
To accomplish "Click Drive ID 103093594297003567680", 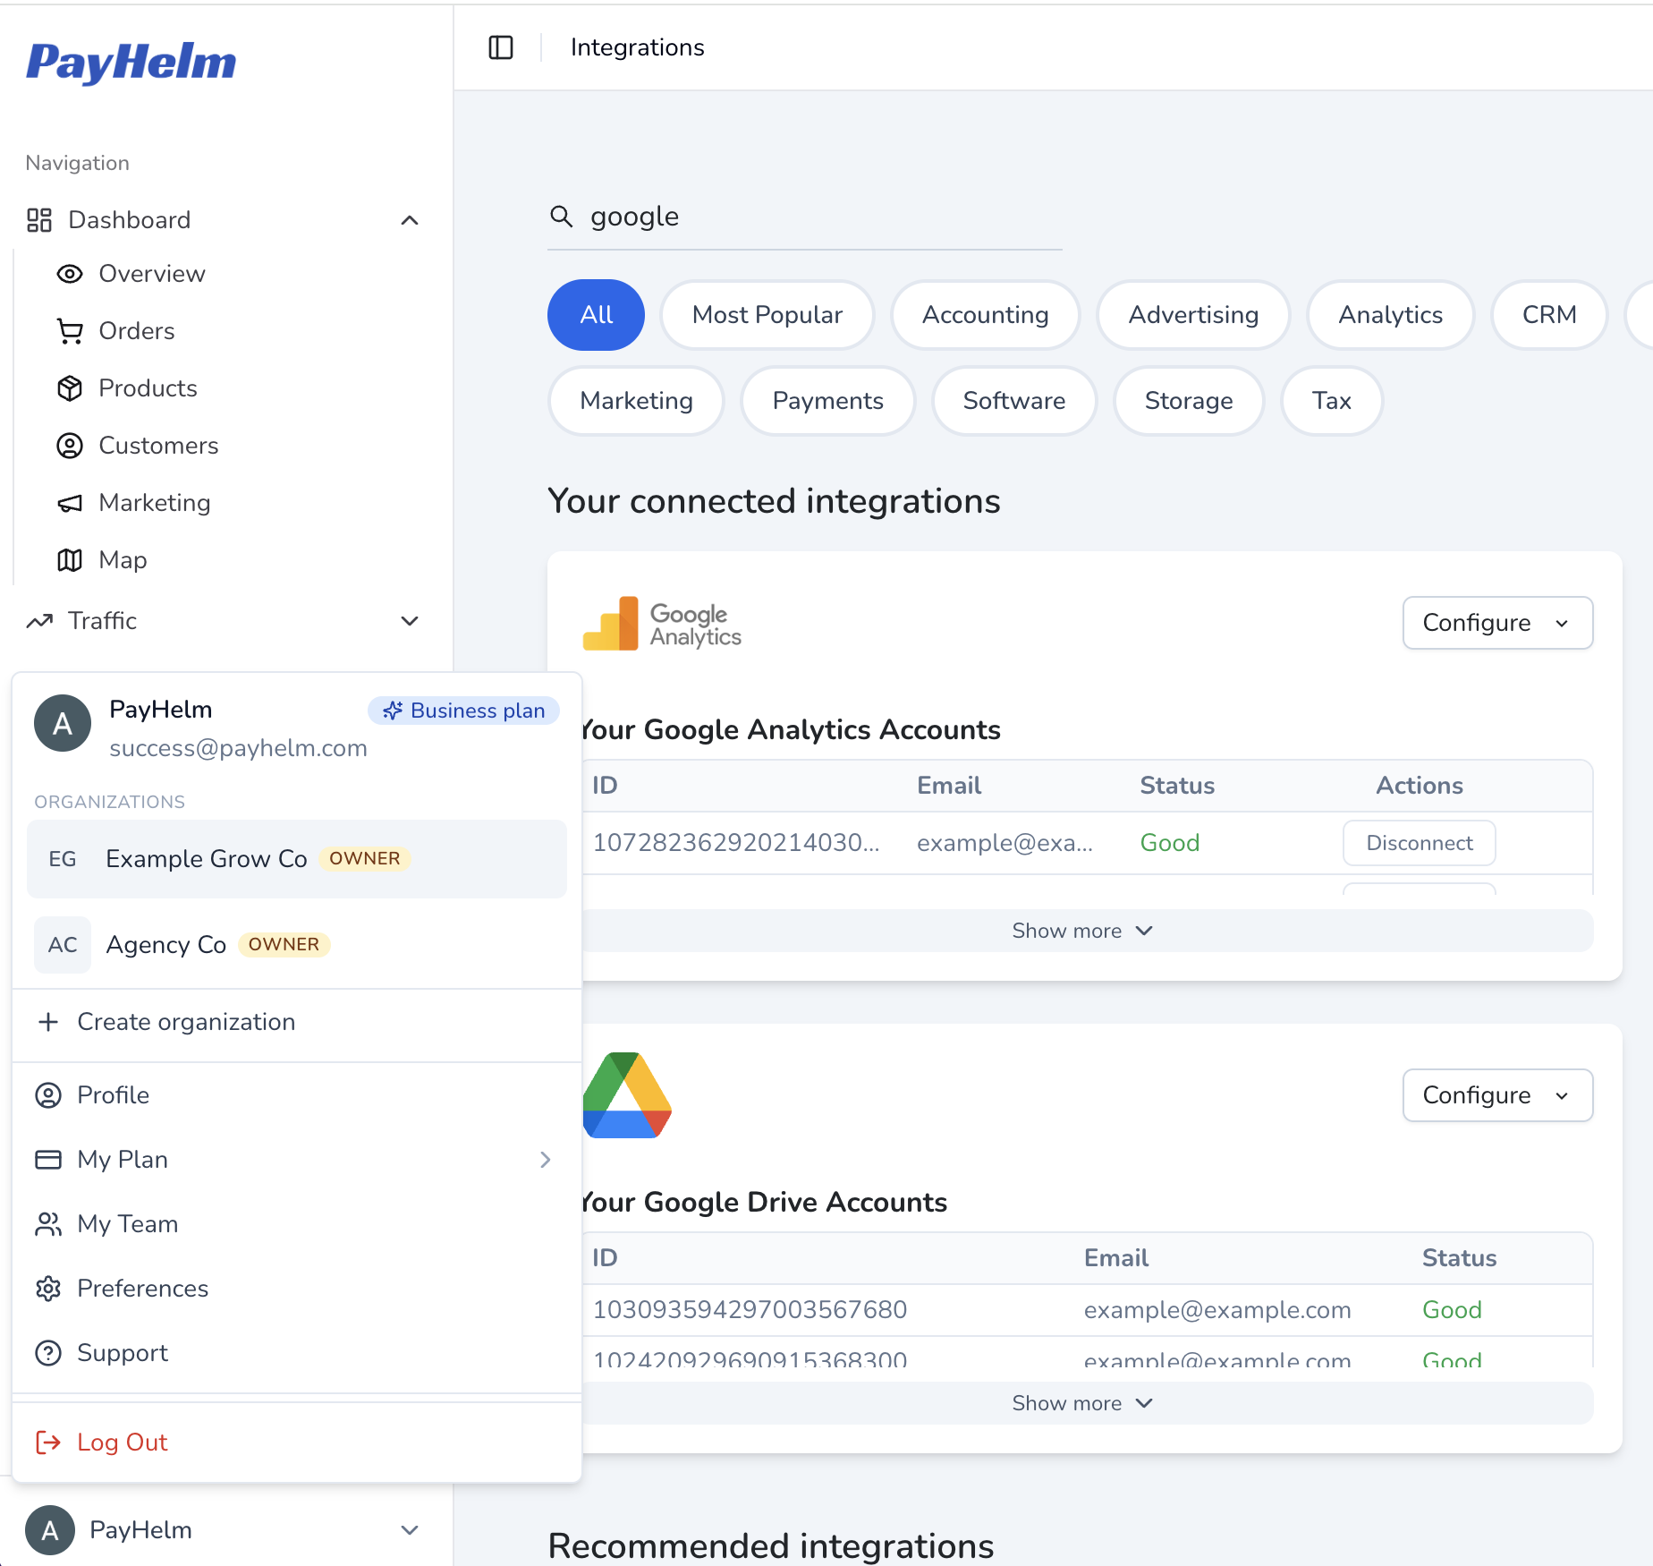I will (x=750, y=1310).
